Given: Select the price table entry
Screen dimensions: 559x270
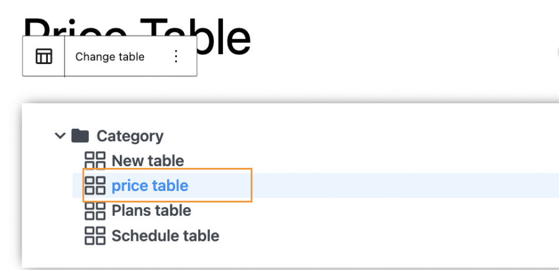Looking at the screenshot, I should pos(150,185).
